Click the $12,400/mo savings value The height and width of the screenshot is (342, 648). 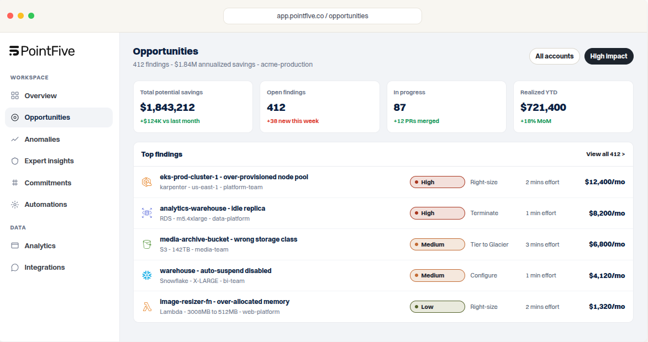[604, 182]
